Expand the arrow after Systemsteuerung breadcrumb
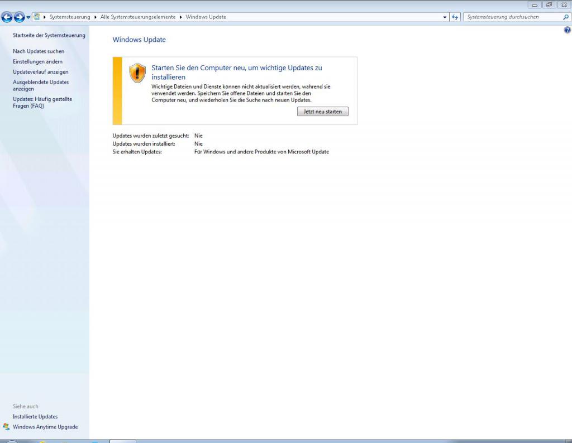Viewport: 572px width, 443px height. click(x=95, y=17)
